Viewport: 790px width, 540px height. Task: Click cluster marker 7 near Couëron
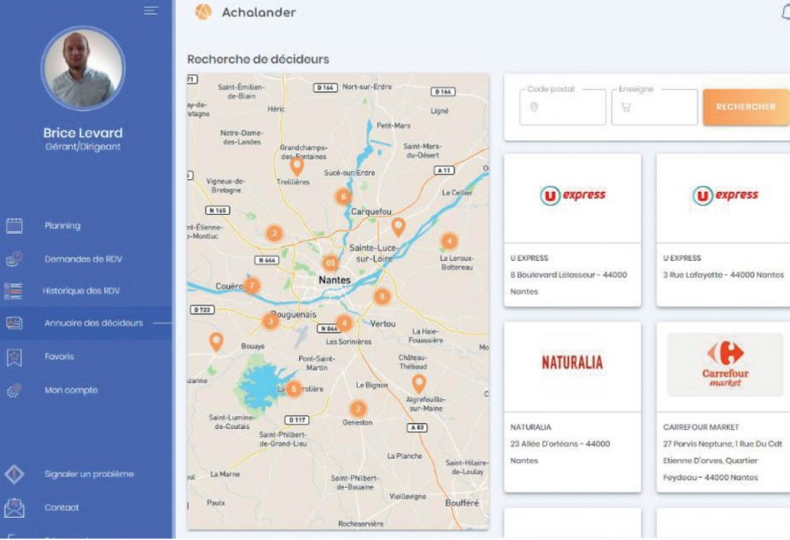pyautogui.click(x=253, y=286)
